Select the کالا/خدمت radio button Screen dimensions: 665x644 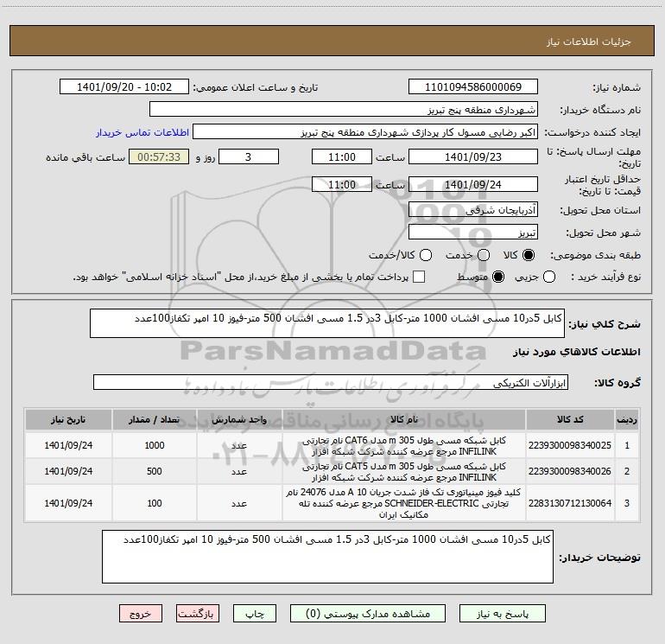[x=426, y=255]
